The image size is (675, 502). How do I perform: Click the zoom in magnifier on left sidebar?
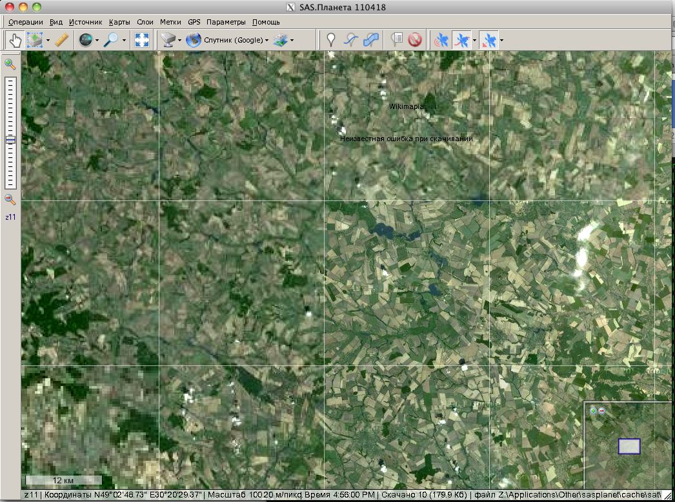pyautogui.click(x=10, y=64)
